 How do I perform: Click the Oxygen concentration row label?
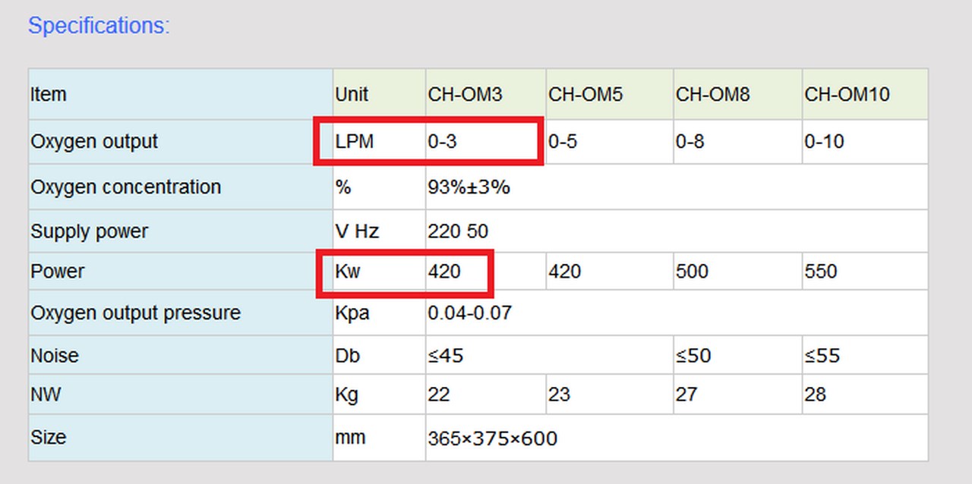125,187
